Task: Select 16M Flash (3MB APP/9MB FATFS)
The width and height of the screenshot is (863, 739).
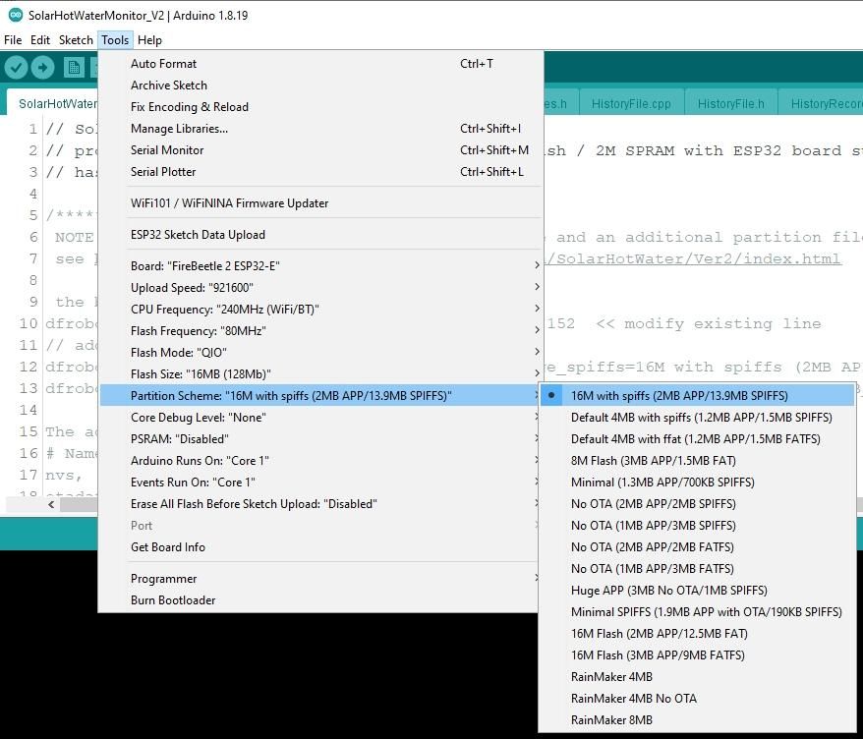Action: pos(697,655)
